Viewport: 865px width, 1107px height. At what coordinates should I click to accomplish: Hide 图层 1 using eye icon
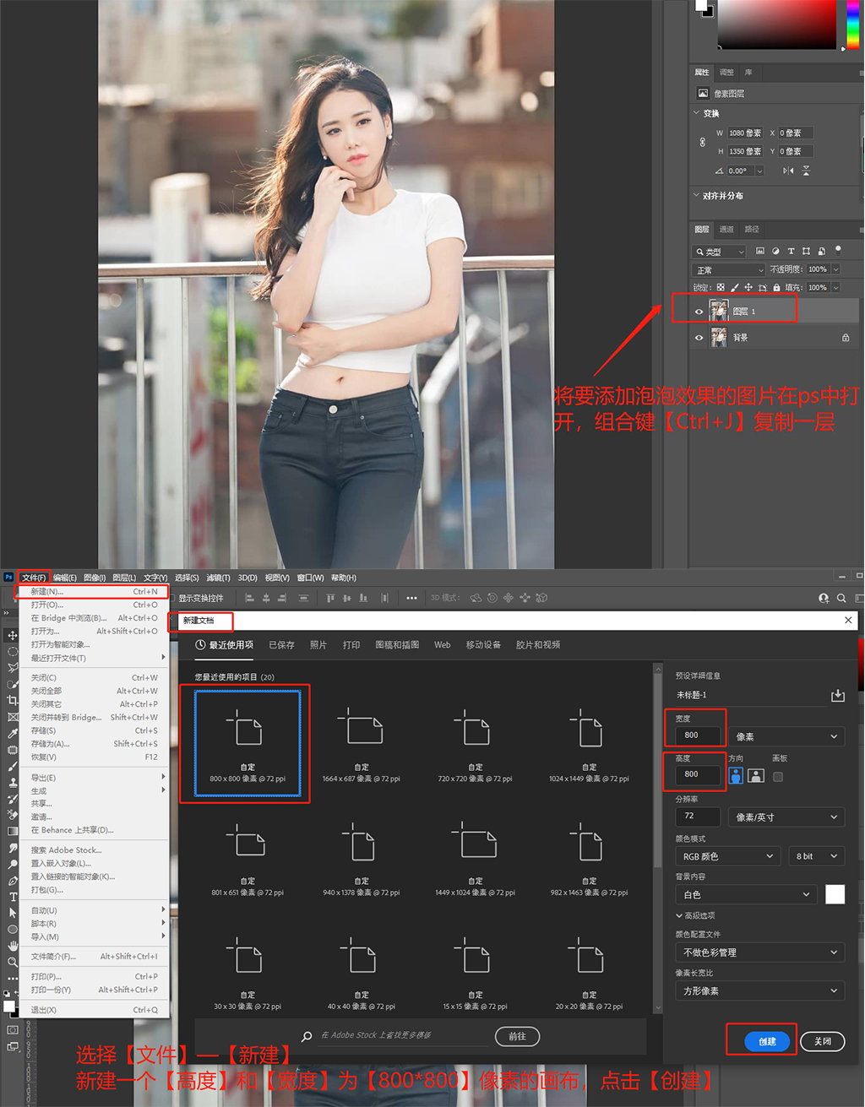pos(699,312)
